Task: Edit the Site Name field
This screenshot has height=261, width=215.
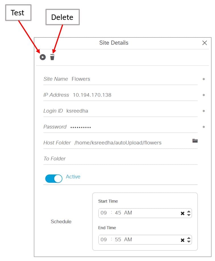Action: coord(133,79)
